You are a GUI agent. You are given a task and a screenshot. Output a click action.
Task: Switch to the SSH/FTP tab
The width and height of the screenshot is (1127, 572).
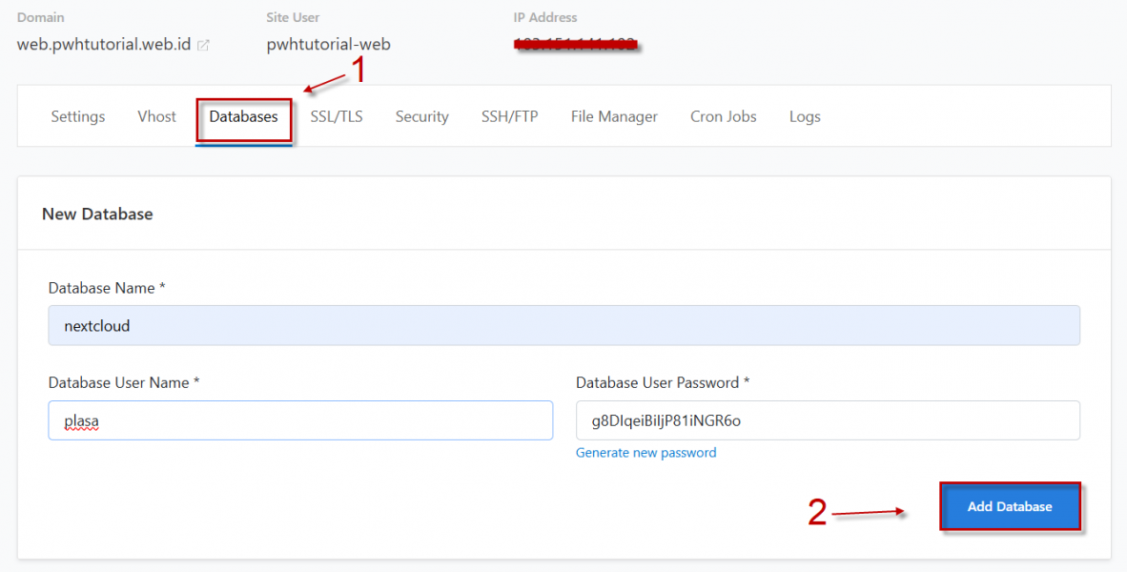click(509, 116)
